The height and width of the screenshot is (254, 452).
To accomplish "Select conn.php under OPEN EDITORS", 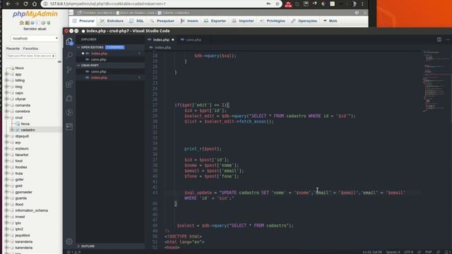I will (99, 59).
